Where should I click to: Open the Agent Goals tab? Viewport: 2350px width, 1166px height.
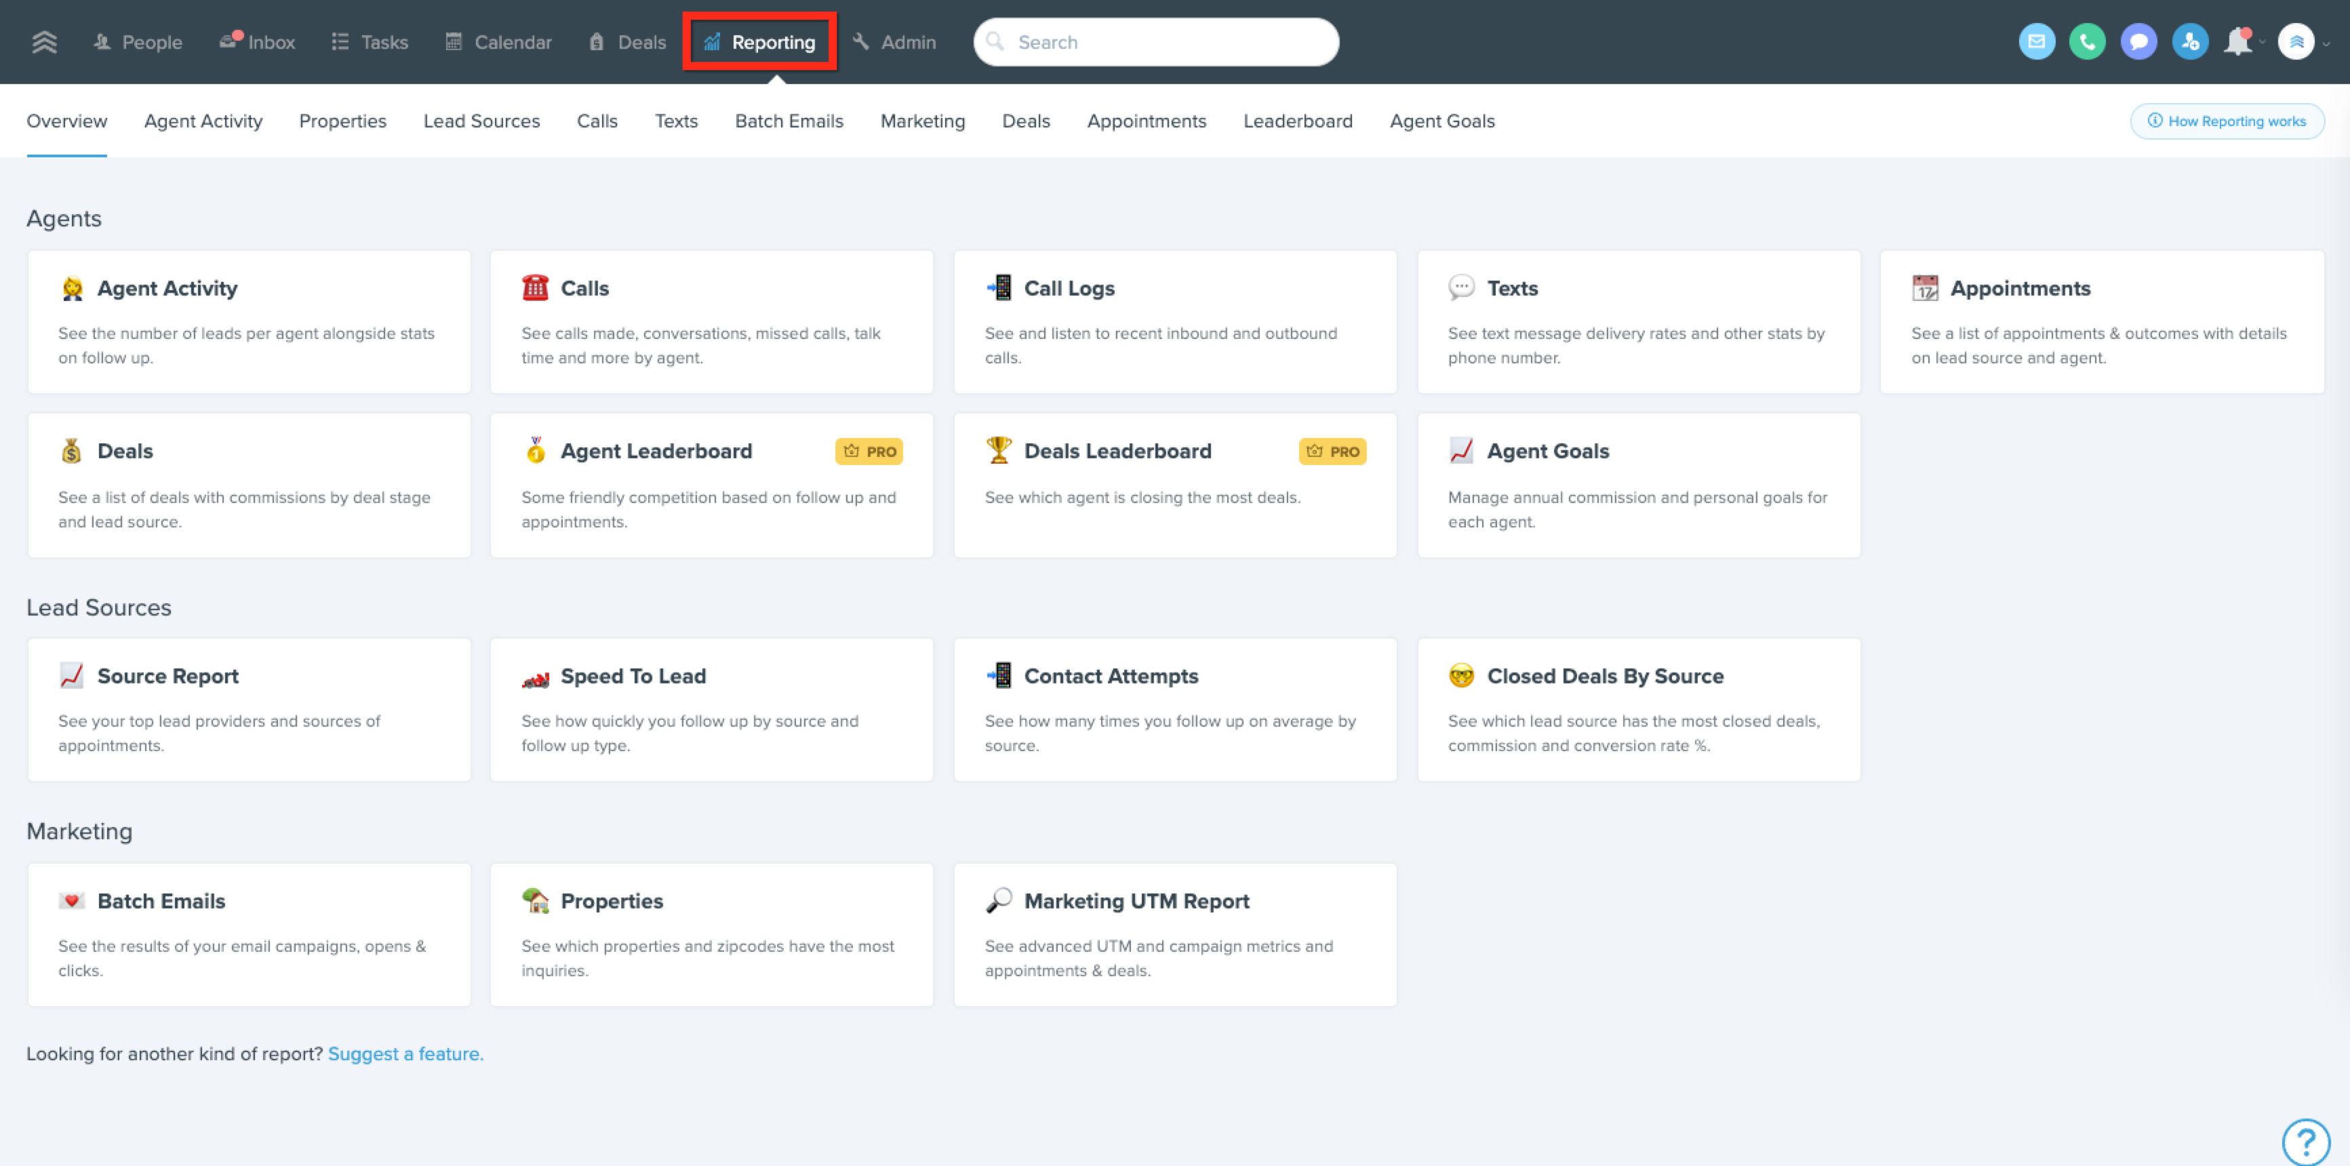click(1441, 121)
